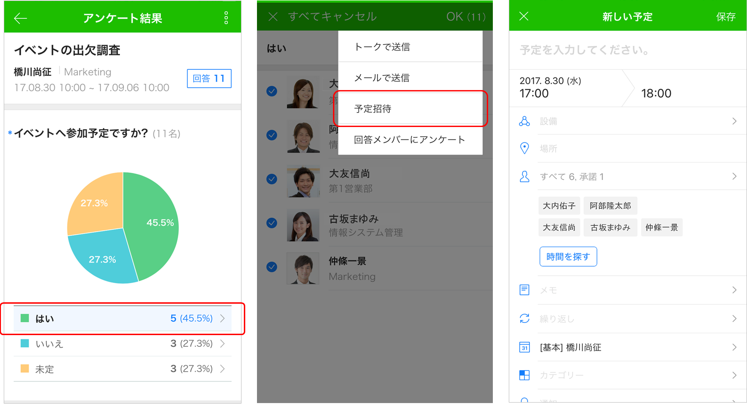Tap the X beside すべてキャンセル
The width and height of the screenshot is (747, 404).
pos(273,17)
